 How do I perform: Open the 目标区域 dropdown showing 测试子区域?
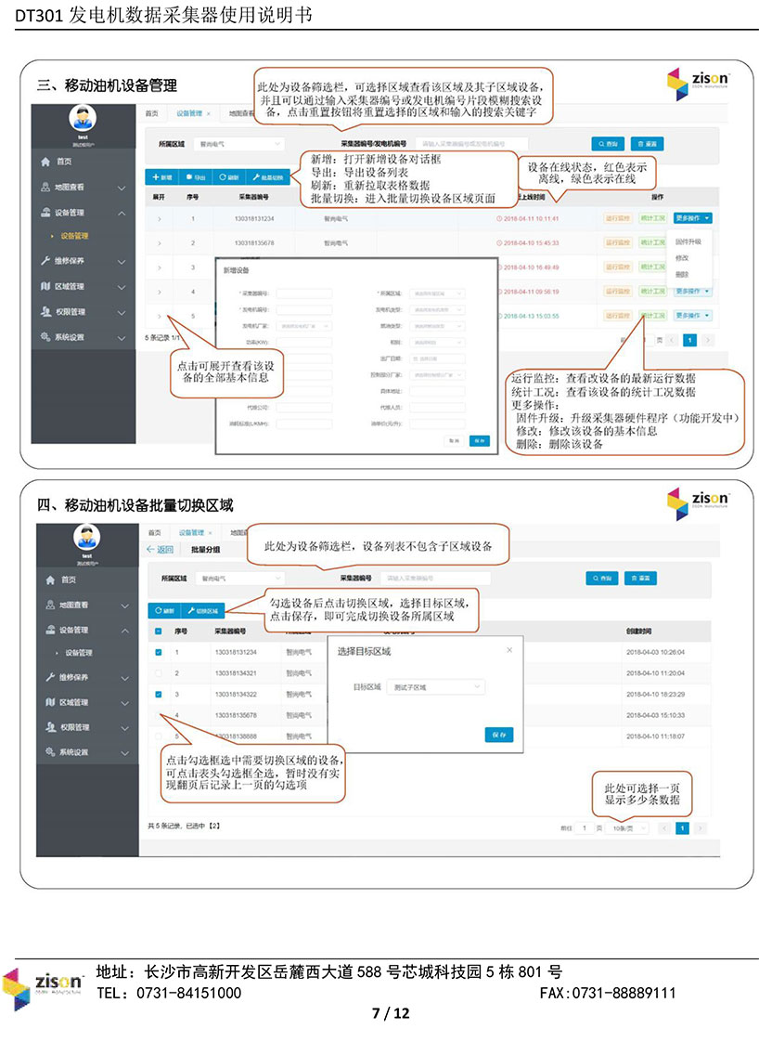[434, 687]
